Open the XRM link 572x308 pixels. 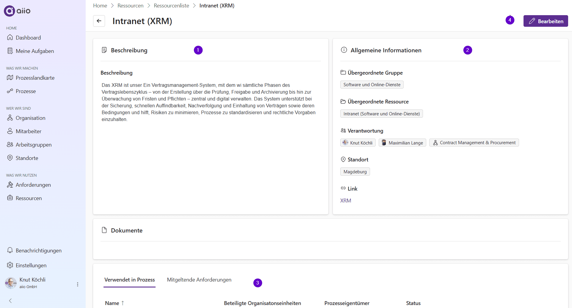tap(346, 201)
